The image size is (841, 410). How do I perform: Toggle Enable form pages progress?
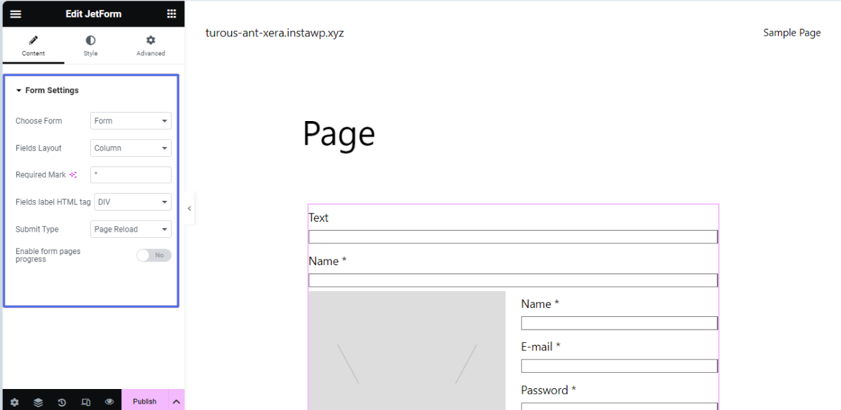153,255
